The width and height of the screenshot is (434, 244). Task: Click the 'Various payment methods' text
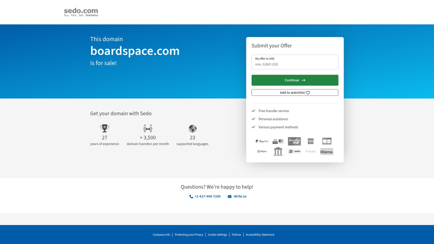[x=278, y=127]
